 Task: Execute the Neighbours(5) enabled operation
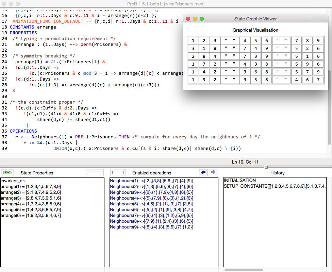151,204
